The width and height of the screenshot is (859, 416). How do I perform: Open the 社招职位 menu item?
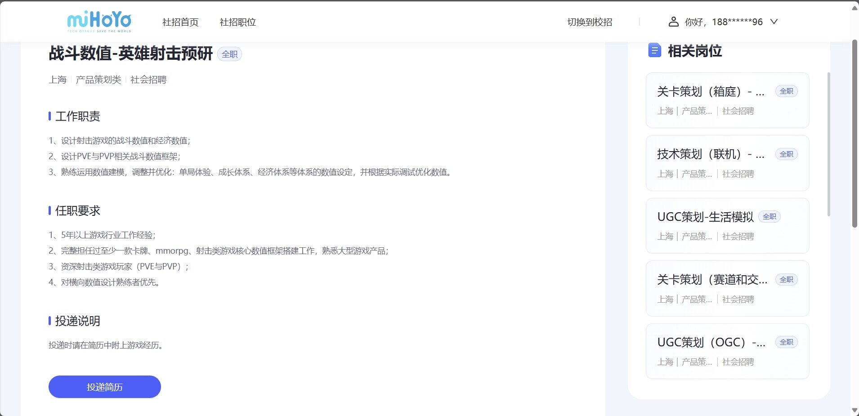tap(237, 22)
